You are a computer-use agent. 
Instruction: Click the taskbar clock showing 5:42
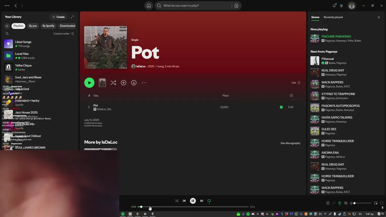(x=370, y=214)
